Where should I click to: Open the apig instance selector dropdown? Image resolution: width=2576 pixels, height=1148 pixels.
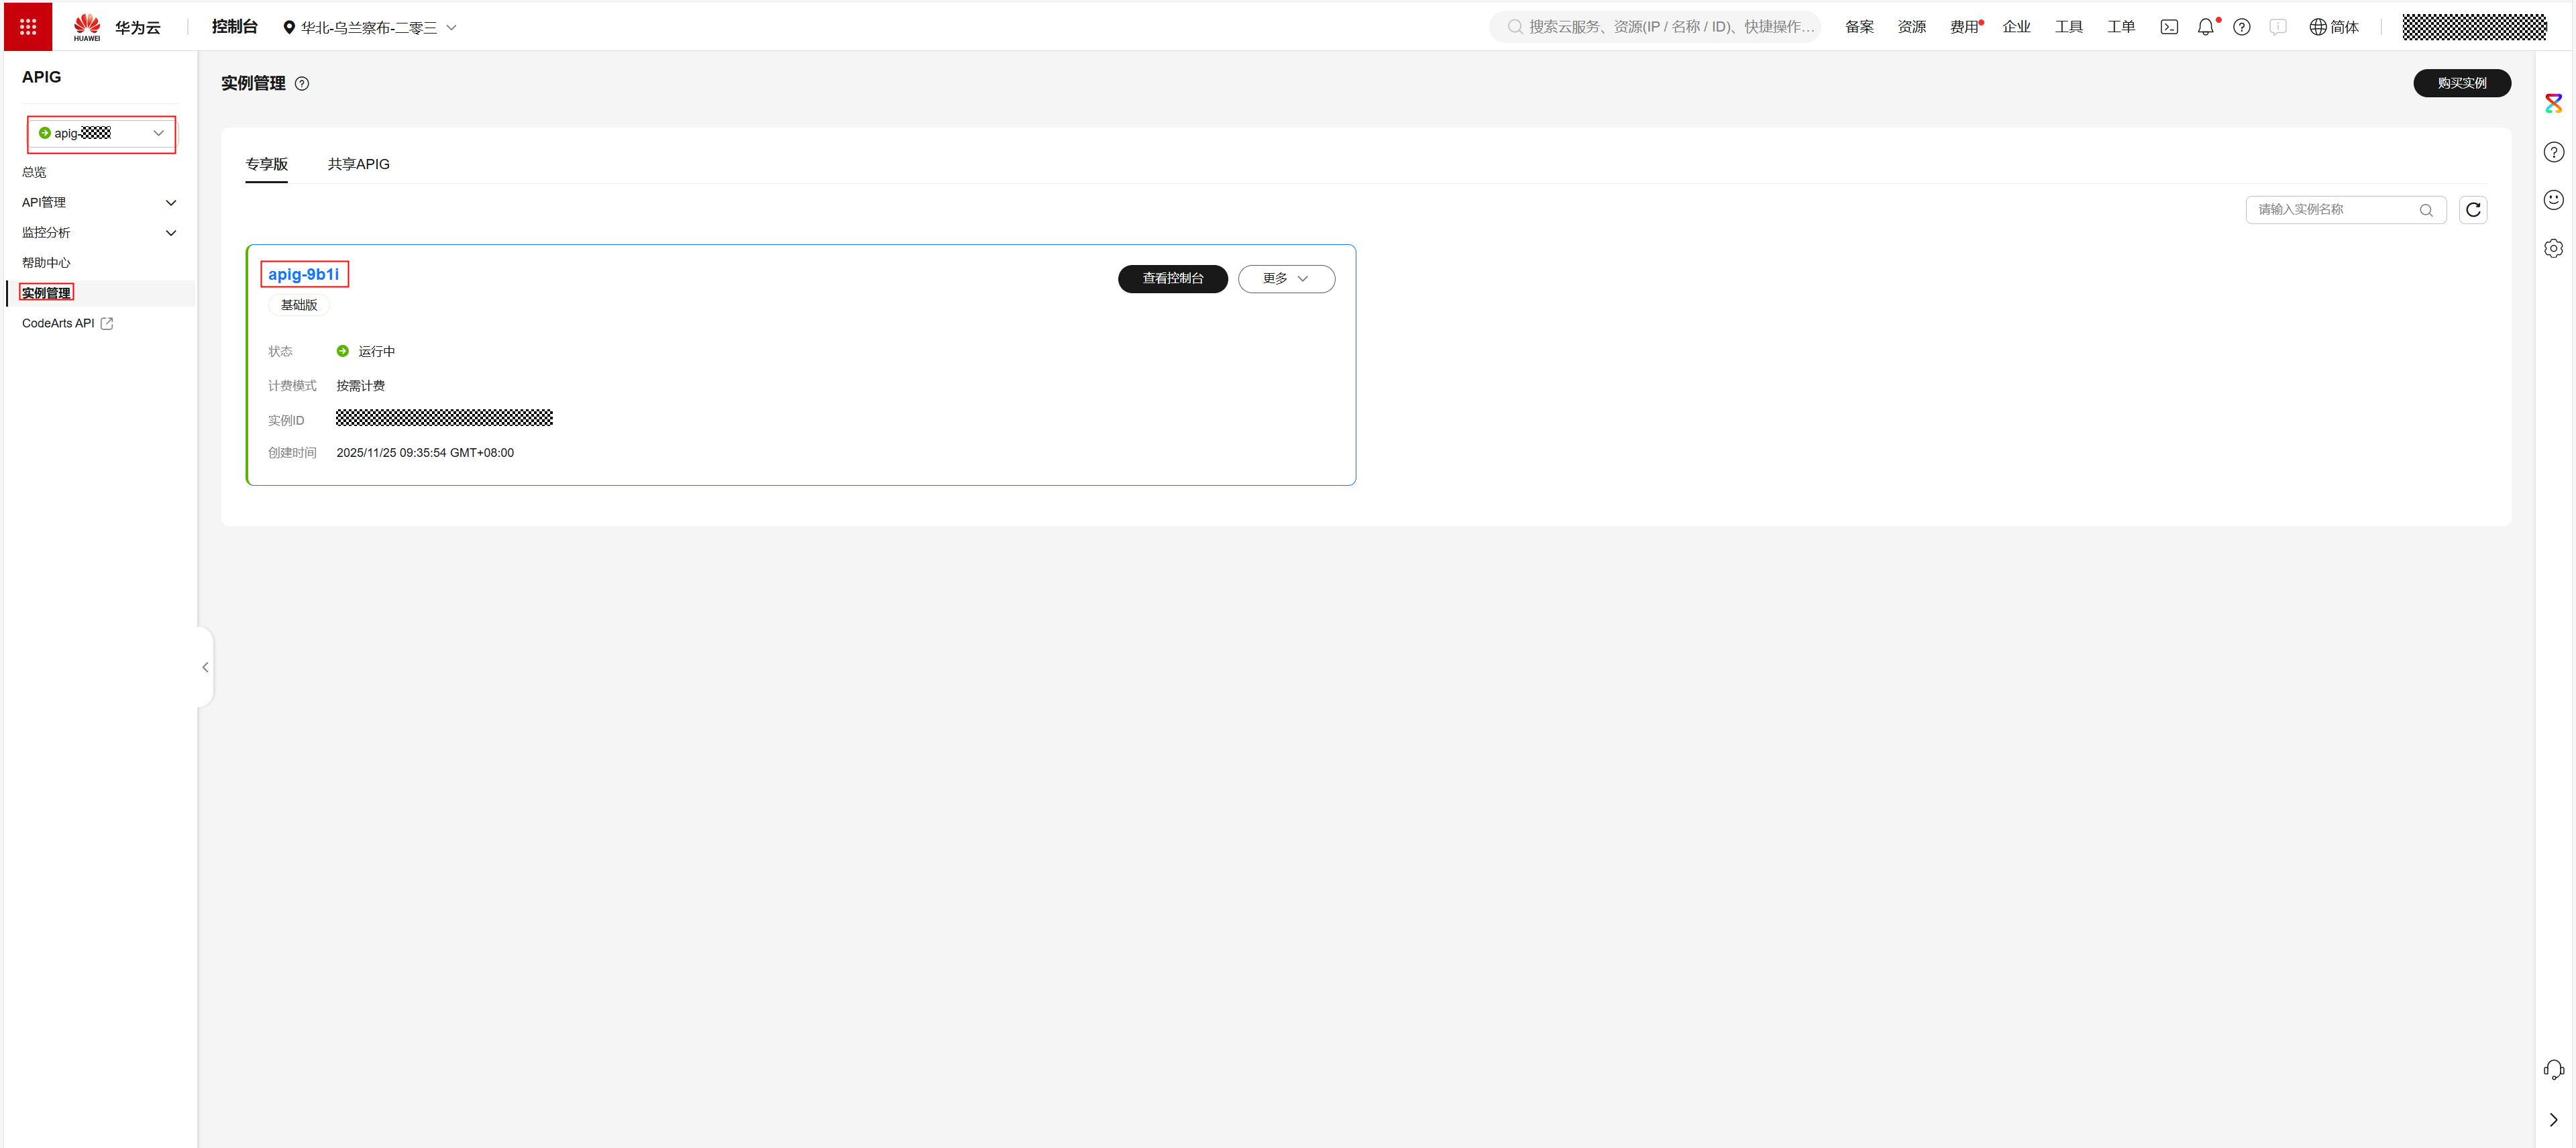coord(102,133)
